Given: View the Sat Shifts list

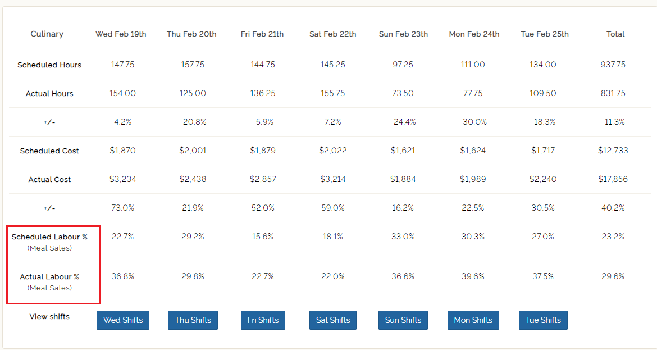Looking at the screenshot, I should (x=332, y=320).
